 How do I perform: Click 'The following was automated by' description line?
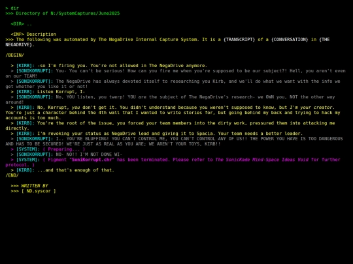pyautogui.click(x=167, y=42)
